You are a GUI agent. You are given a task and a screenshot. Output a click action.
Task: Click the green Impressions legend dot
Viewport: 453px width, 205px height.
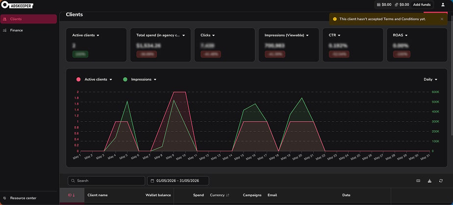[x=125, y=80]
